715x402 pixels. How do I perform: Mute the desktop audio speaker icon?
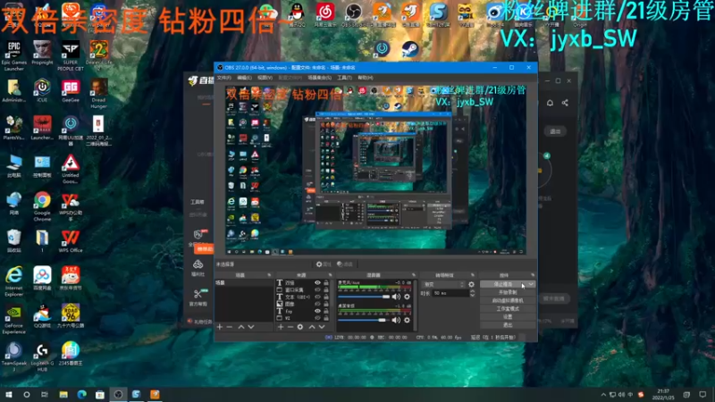pyautogui.click(x=396, y=320)
